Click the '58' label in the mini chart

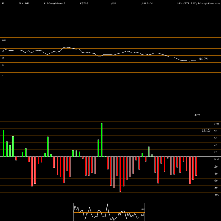coord(143,210)
